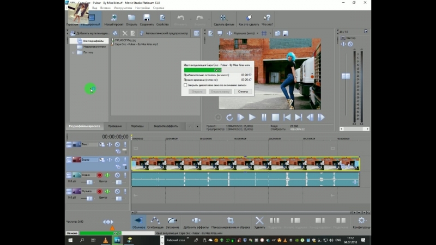This screenshot has height=245, width=436.
Task: Click the Delete (Удалить) X icon
Action: click(x=259, y=220)
